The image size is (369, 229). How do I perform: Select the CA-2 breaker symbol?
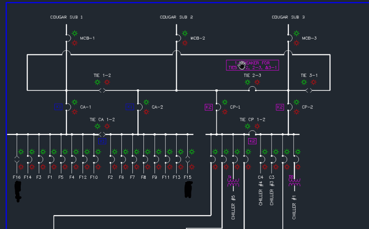[x=140, y=107]
